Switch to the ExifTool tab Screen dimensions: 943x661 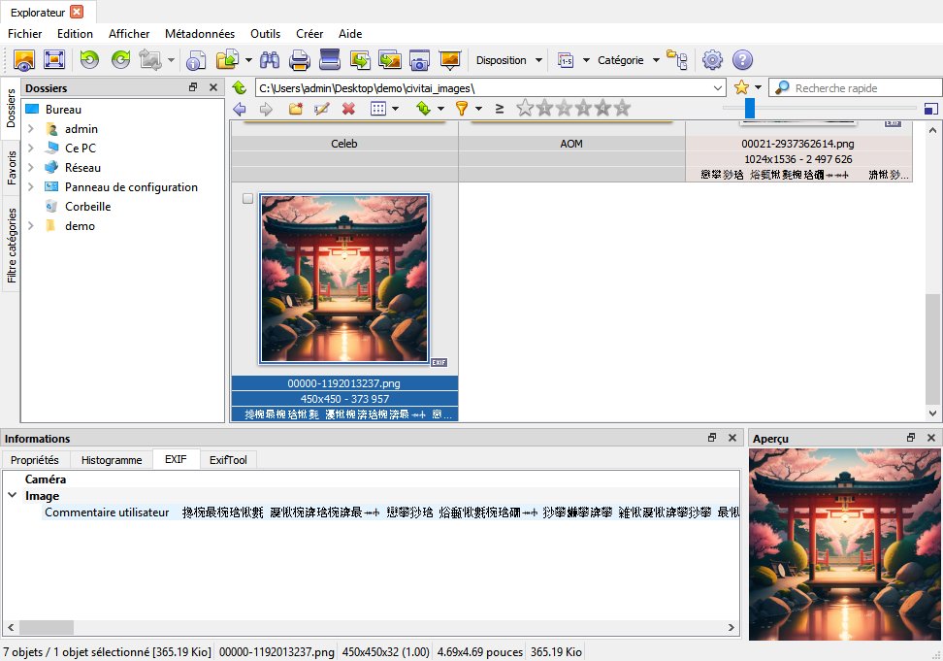coord(228,459)
